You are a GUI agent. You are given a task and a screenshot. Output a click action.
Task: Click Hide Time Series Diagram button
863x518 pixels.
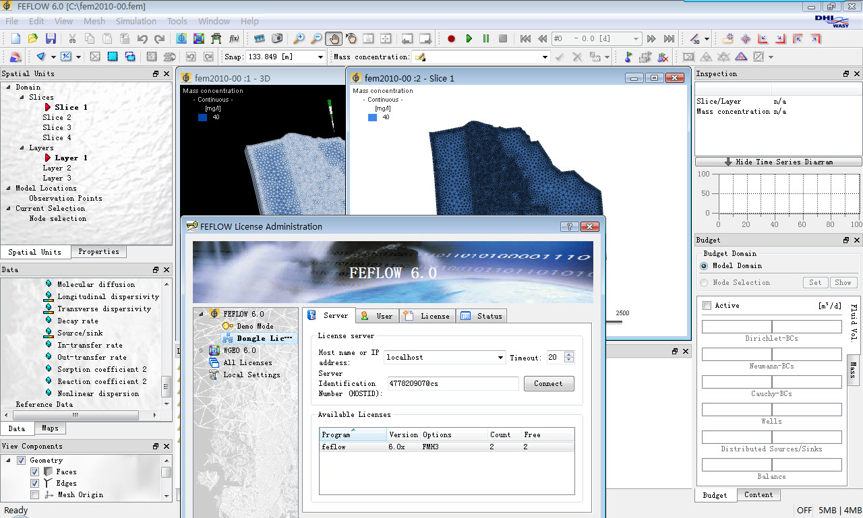pos(778,162)
